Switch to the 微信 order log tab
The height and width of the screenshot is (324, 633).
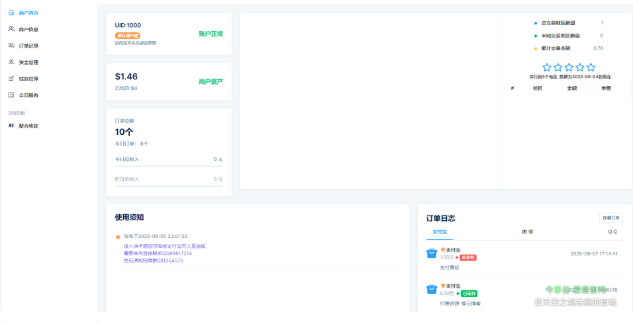point(527,232)
